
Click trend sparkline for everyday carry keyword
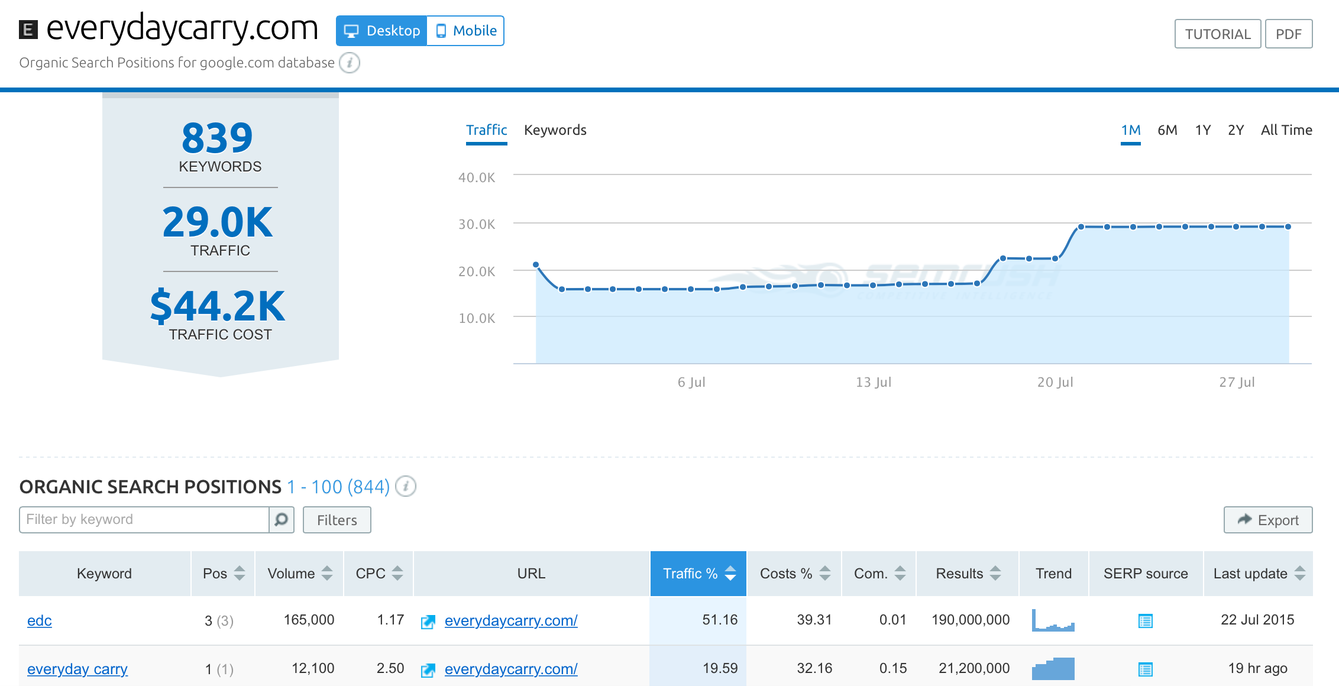coord(1053,669)
